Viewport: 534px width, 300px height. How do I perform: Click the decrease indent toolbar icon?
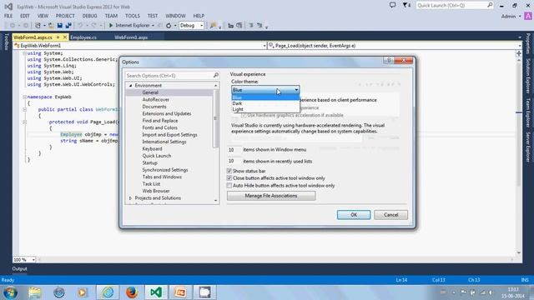click(x=230, y=26)
